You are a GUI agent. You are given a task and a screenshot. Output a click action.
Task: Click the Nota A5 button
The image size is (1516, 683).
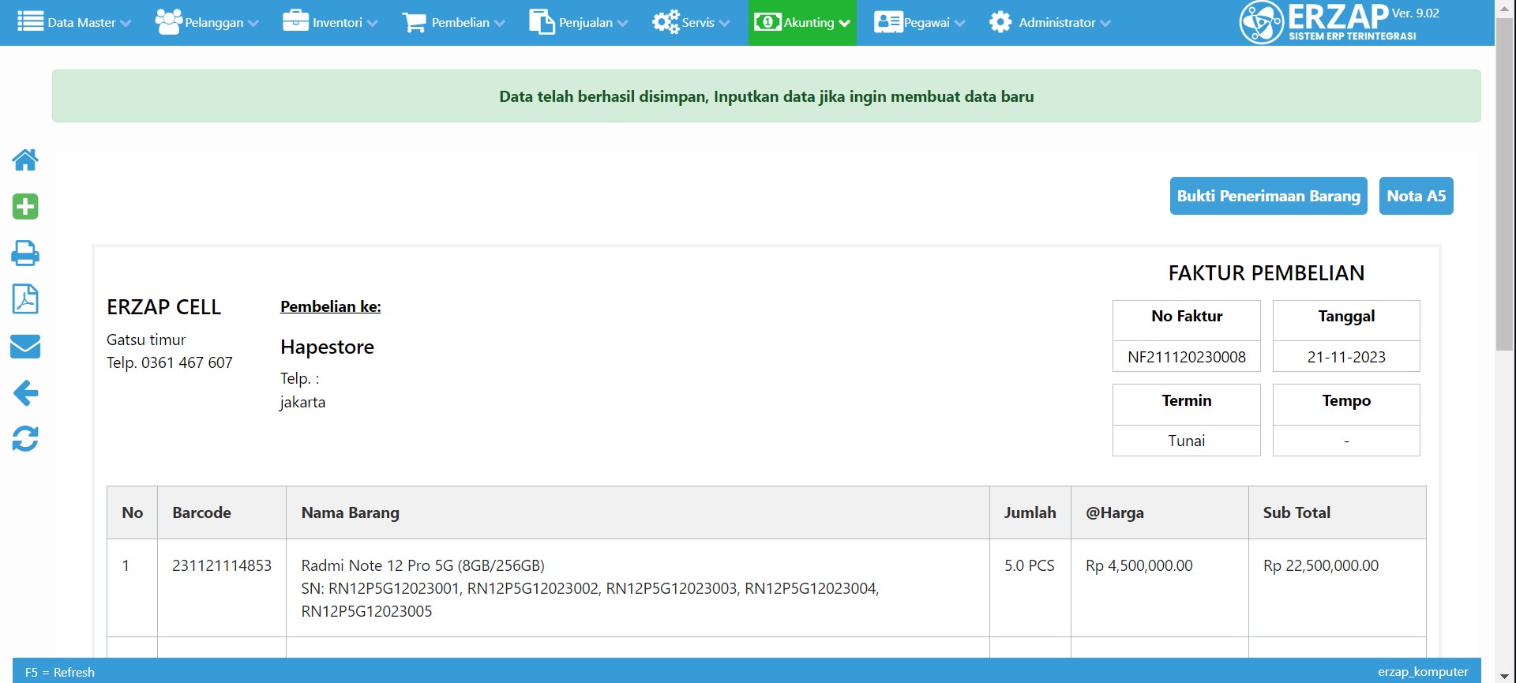coord(1416,196)
